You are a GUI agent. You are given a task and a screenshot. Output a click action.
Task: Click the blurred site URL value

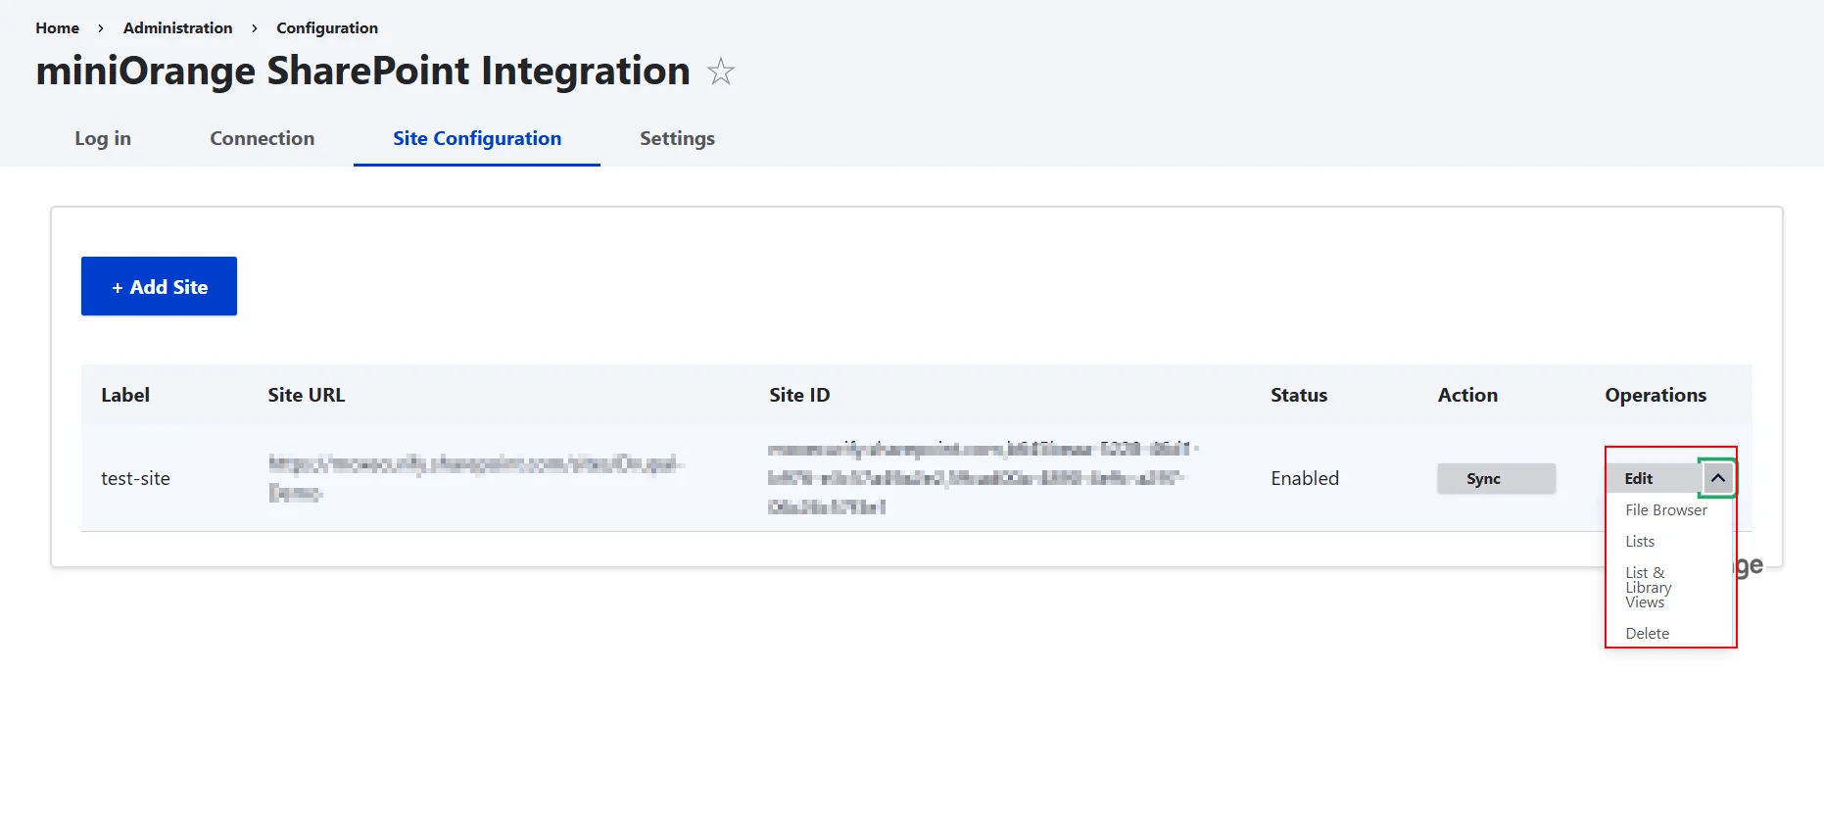point(477,478)
